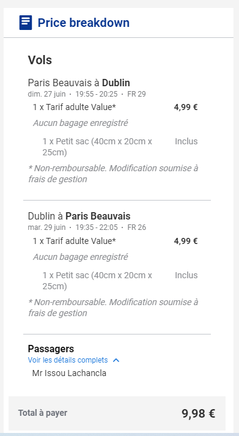239x436 pixels.
Task: Click the first 1 x Tarif adulte Value label
Action: 74,108
